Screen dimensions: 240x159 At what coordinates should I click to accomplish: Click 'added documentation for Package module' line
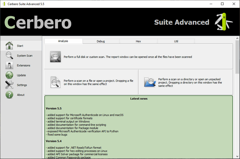pos(72,128)
